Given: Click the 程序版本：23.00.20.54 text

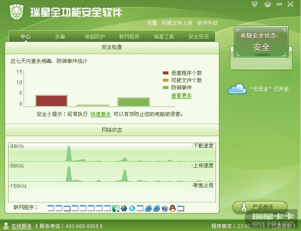Looking at the screenshot, I should [238, 226].
